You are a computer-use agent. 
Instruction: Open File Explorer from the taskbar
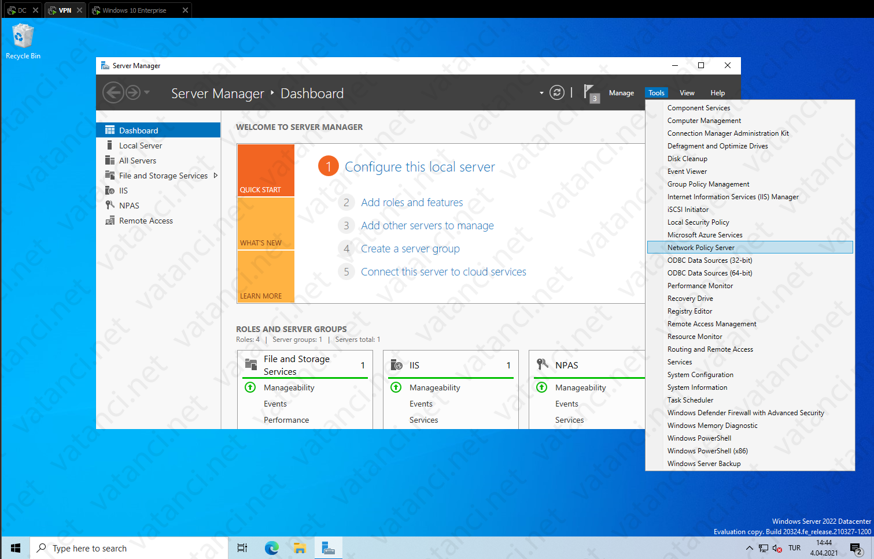tap(300, 547)
